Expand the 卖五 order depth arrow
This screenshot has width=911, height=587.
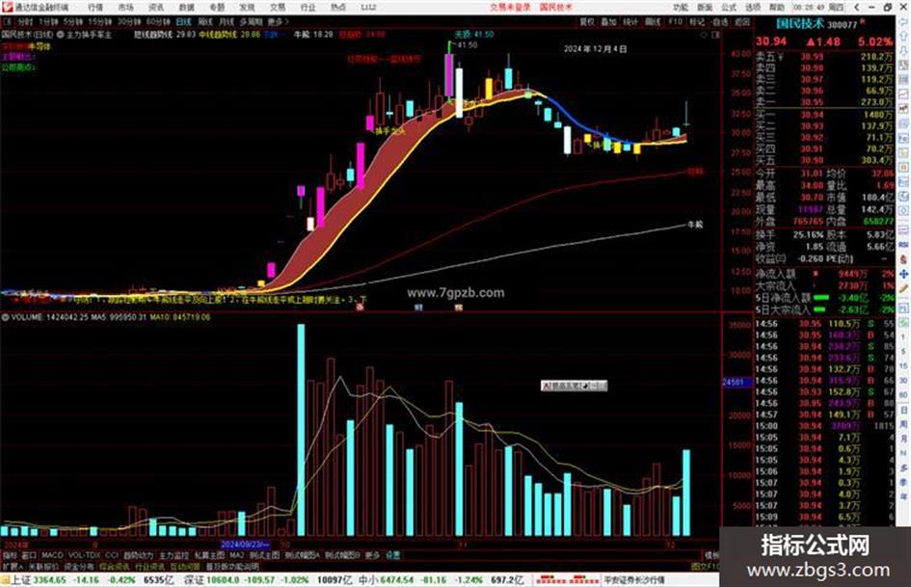780,57
